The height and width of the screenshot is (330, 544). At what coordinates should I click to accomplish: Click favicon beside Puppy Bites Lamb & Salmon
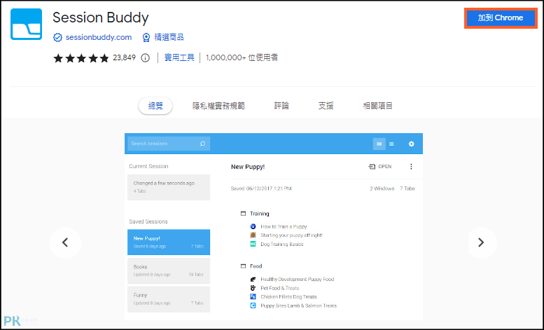point(253,305)
